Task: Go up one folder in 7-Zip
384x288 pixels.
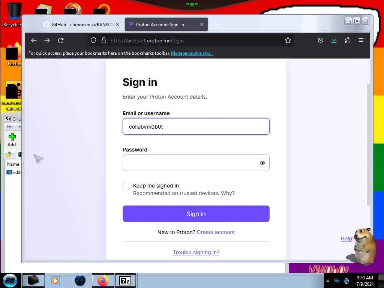Action: [9, 154]
